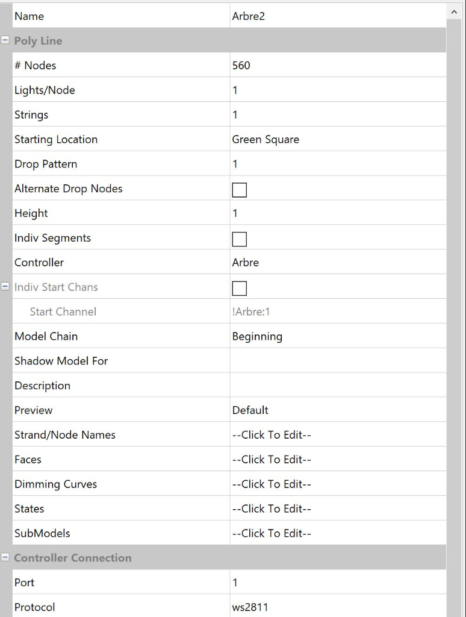Viewport: 466px width, 617px height.
Task: Select the Protocol ws2811 value
Action: pyautogui.click(x=337, y=607)
